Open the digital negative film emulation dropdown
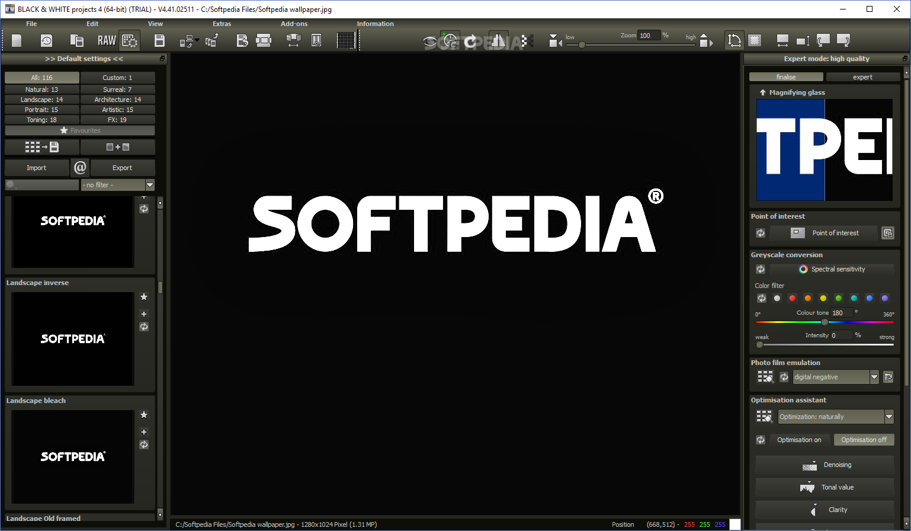 [835, 377]
